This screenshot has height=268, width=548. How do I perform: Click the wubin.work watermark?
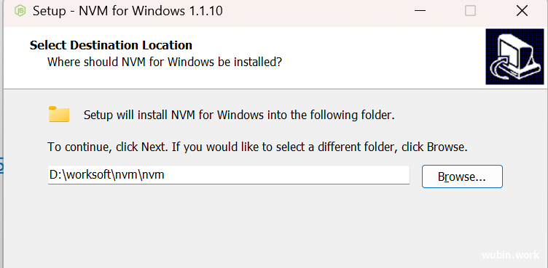pos(511,256)
